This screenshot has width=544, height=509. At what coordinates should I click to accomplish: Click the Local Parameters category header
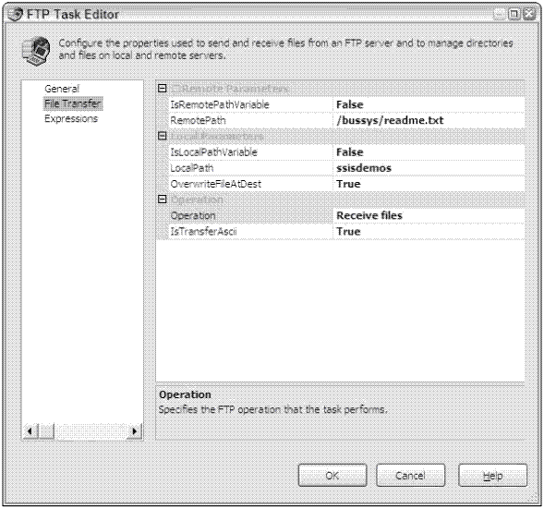pyautogui.click(x=217, y=136)
